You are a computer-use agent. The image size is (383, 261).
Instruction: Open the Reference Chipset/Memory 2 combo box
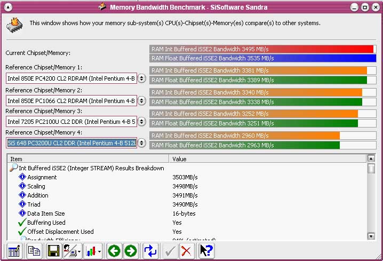point(71,101)
